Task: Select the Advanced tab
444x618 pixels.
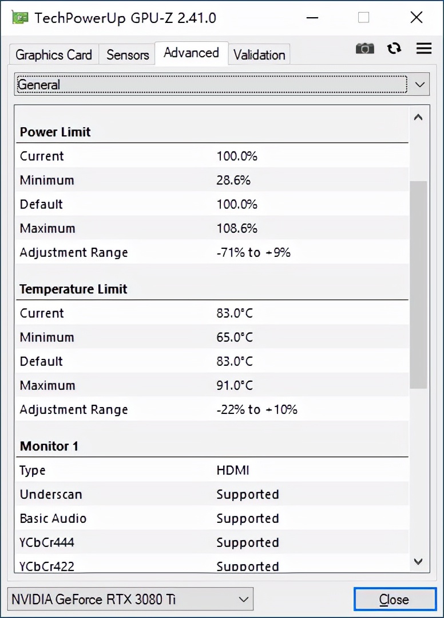Action: pyautogui.click(x=191, y=53)
